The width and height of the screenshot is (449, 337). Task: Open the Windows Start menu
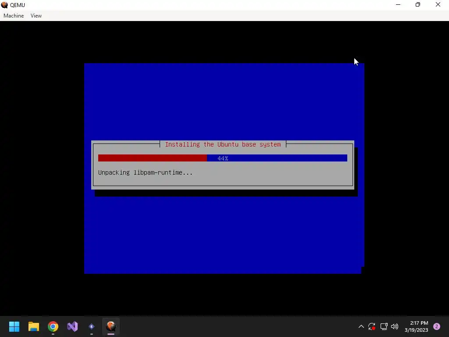[14, 326]
